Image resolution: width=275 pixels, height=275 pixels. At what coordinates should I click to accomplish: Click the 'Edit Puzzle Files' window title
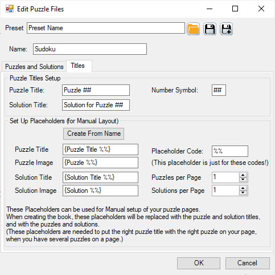pyautogui.click(x=40, y=9)
